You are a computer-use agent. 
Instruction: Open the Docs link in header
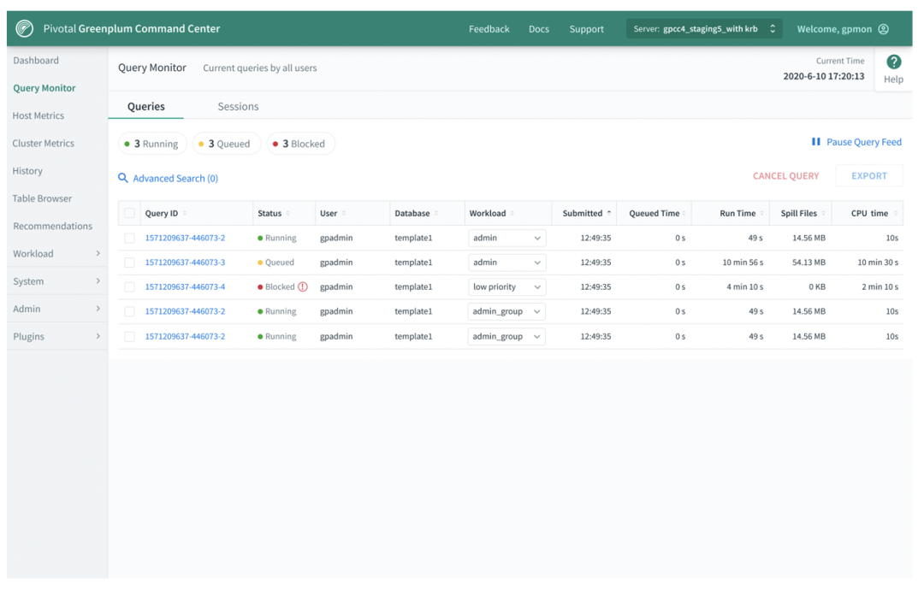[539, 29]
